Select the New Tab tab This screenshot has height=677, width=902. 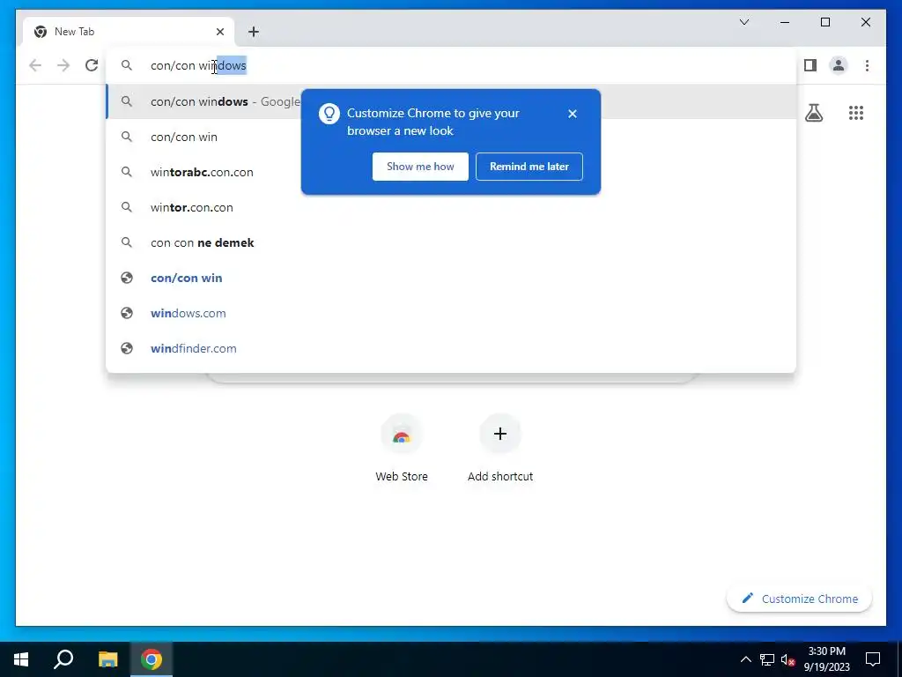(x=129, y=32)
